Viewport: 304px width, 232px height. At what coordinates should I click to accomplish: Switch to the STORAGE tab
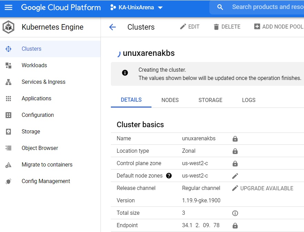210,100
